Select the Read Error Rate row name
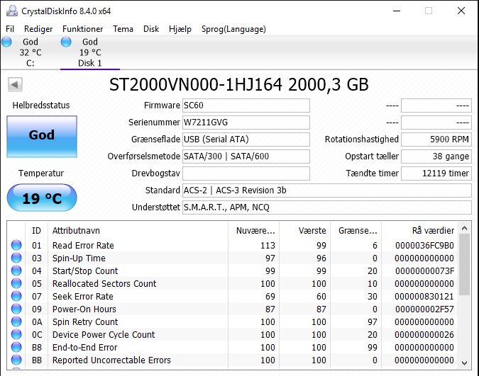Screen dimensions: 479x376 click(x=83, y=246)
